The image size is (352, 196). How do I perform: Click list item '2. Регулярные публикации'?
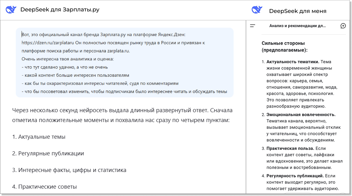(48, 153)
